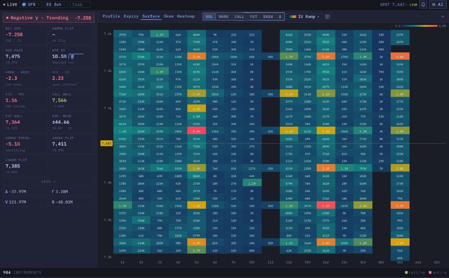Click the SKEW RR25 -2.3 card

tap(25, 78)
